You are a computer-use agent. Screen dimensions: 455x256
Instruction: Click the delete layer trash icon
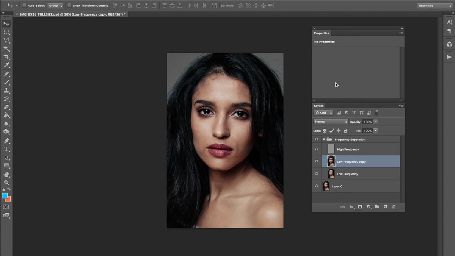[x=394, y=207]
